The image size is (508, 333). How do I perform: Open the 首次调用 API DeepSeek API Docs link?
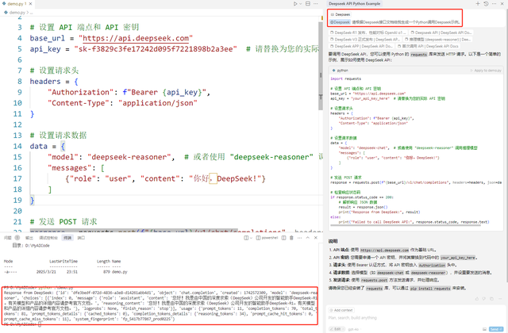point(428,46)
